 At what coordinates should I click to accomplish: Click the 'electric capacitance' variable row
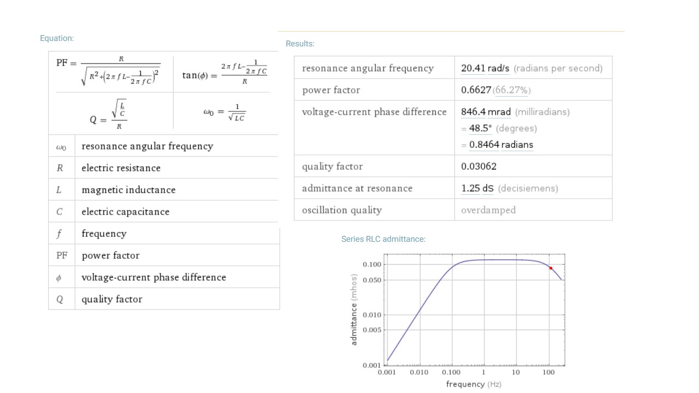(x=125, y=212)
